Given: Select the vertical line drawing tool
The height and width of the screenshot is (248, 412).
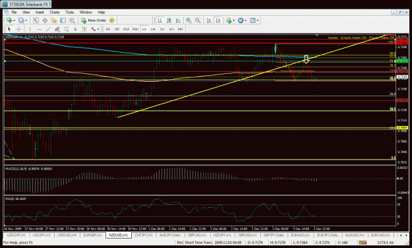Looking at the screenshot, I should (x=30, y=29).
